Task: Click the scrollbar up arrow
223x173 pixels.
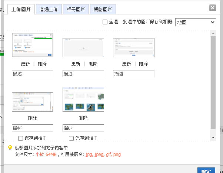Action: pyautogui.click(x=213, y=33)
